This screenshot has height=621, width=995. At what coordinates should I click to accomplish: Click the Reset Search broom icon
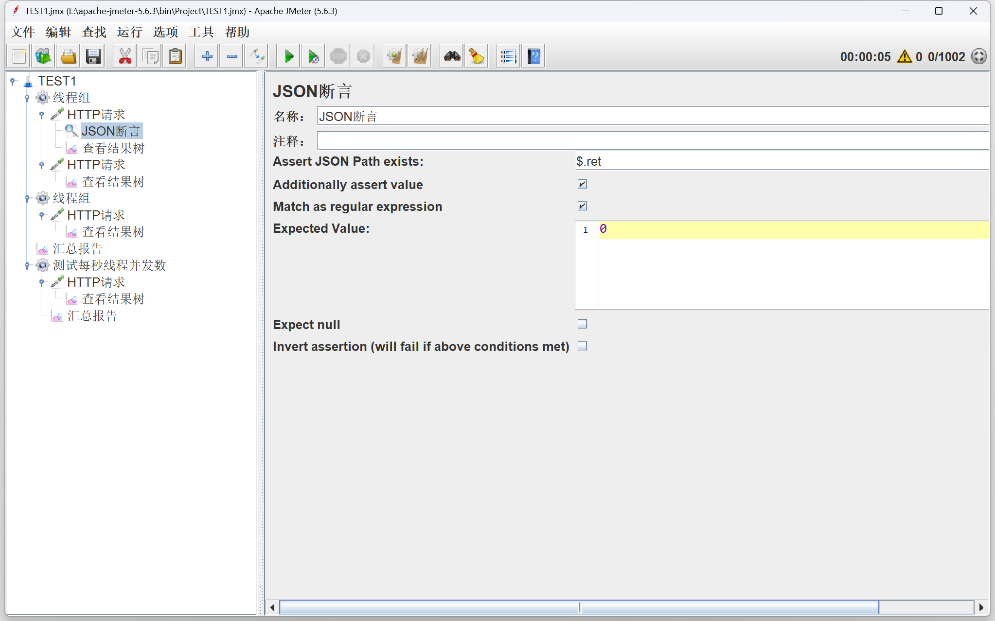point(477,56)
